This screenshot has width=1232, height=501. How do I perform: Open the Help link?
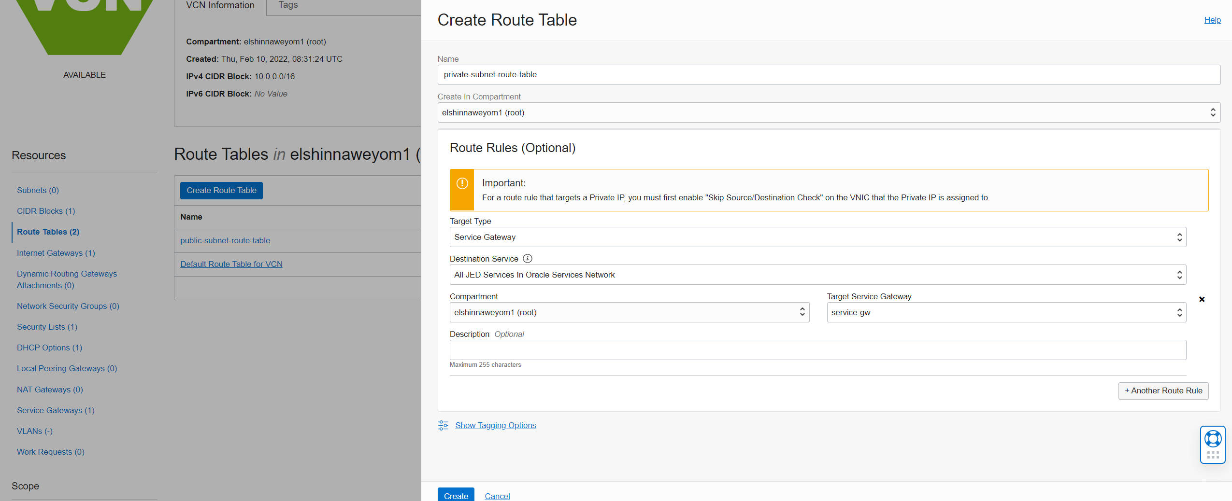pos(1212,20)
